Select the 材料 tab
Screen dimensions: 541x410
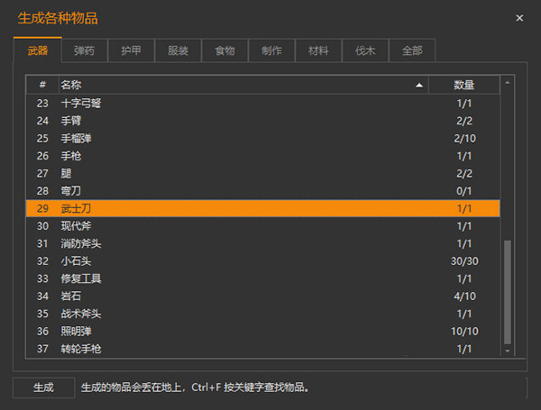(x=318, y=51)
